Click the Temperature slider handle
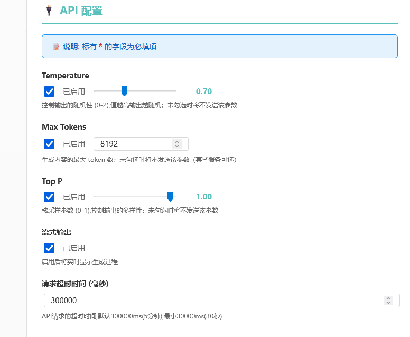Image resolution: width=410 pixels, height=337 pixels. (125, 91)
